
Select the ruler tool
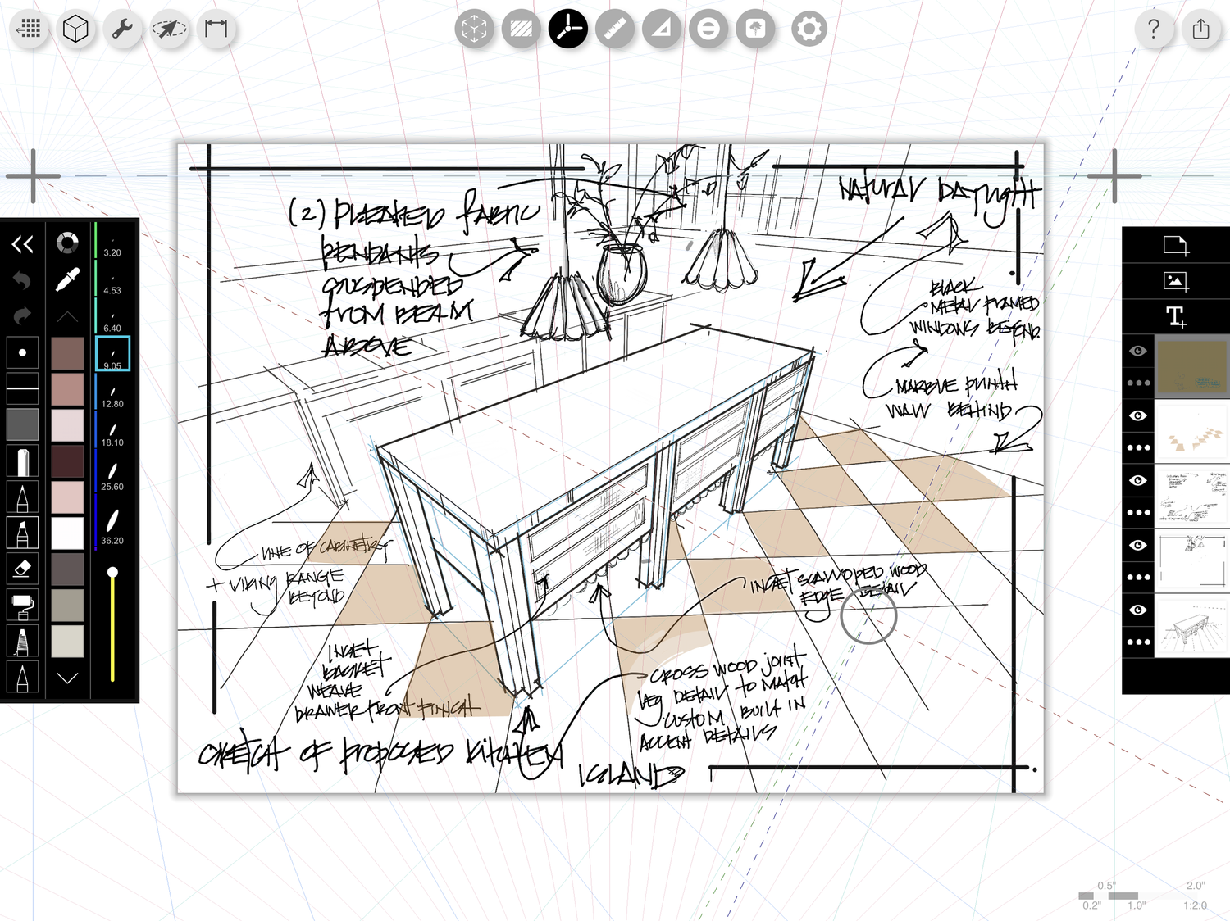tap(615, 29)
